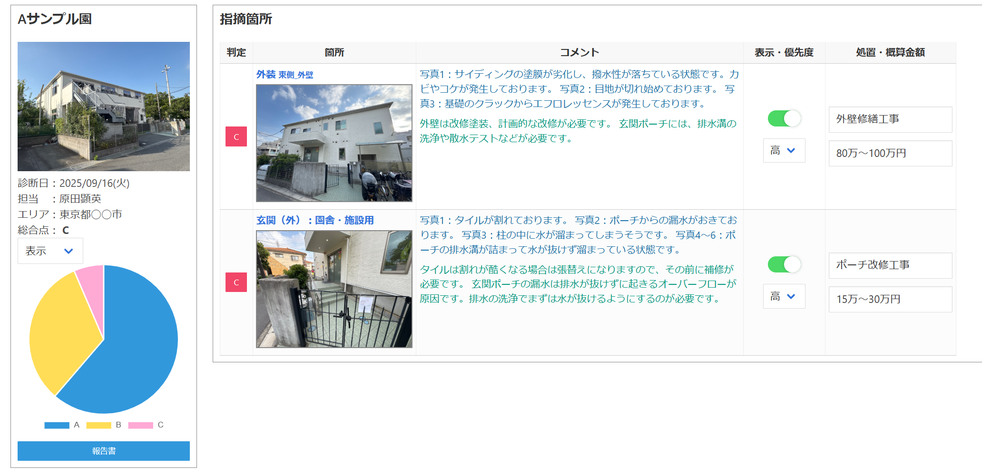This screenshot has width=982, height=476.
Task: Click the Aサンプル園 building photo
Action: (x=104, y=107)
